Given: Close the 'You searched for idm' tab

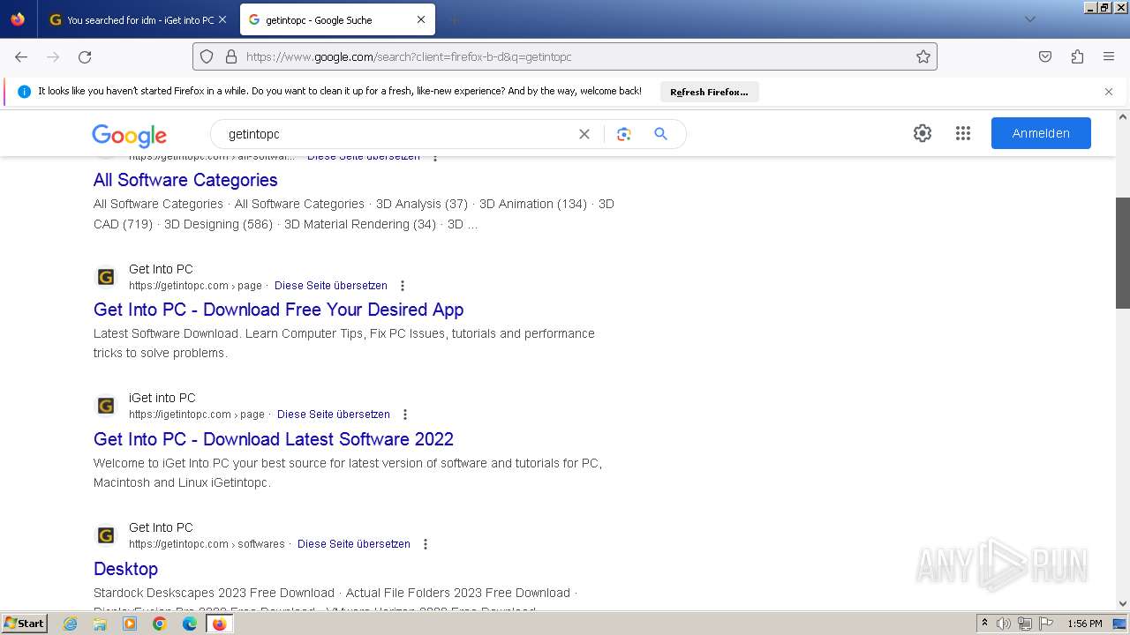Looking at the screenshot, I should point(222,19).
